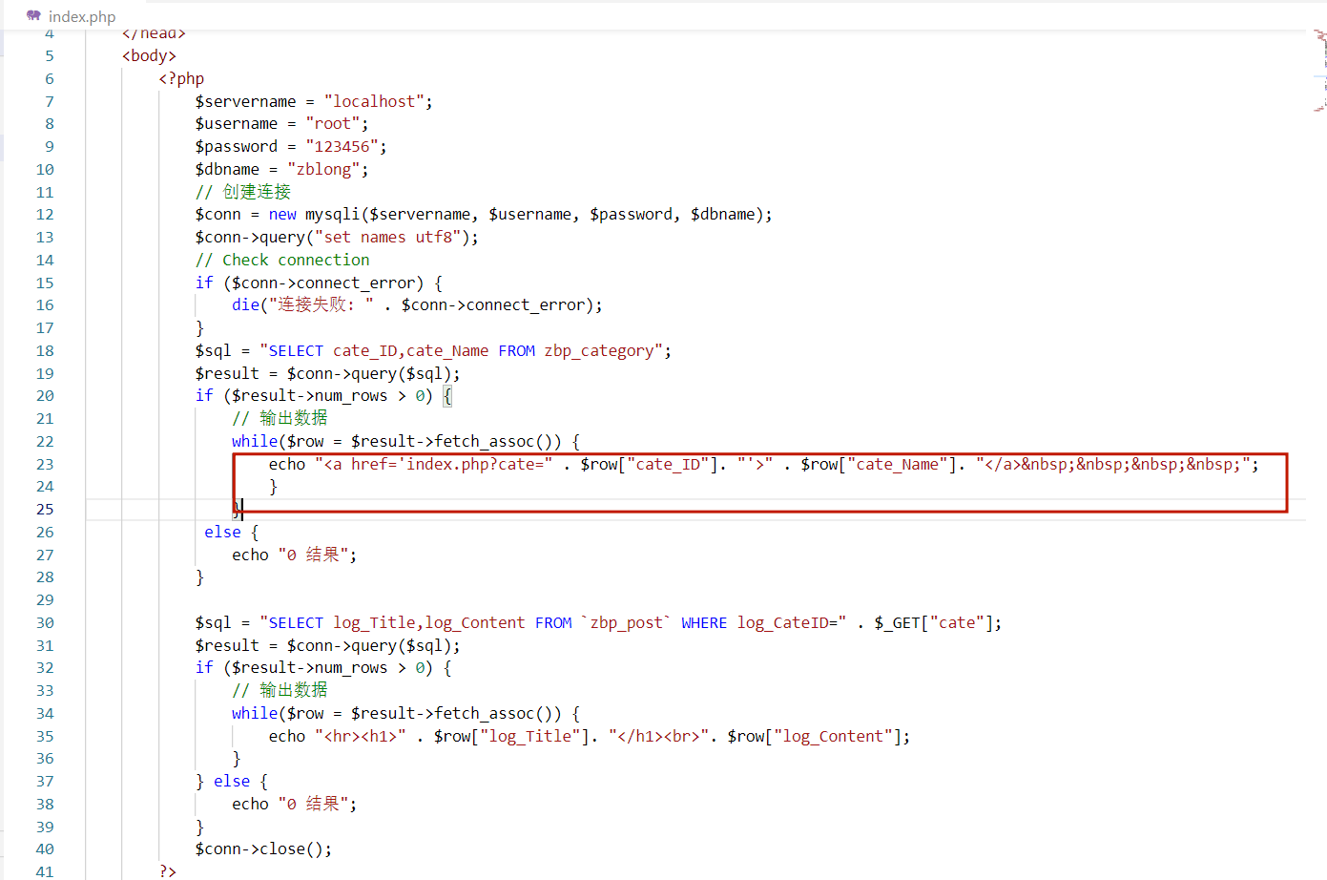1327x880 pixels.
Task: Click the "set names utf8" string
Action: [392, 238]
